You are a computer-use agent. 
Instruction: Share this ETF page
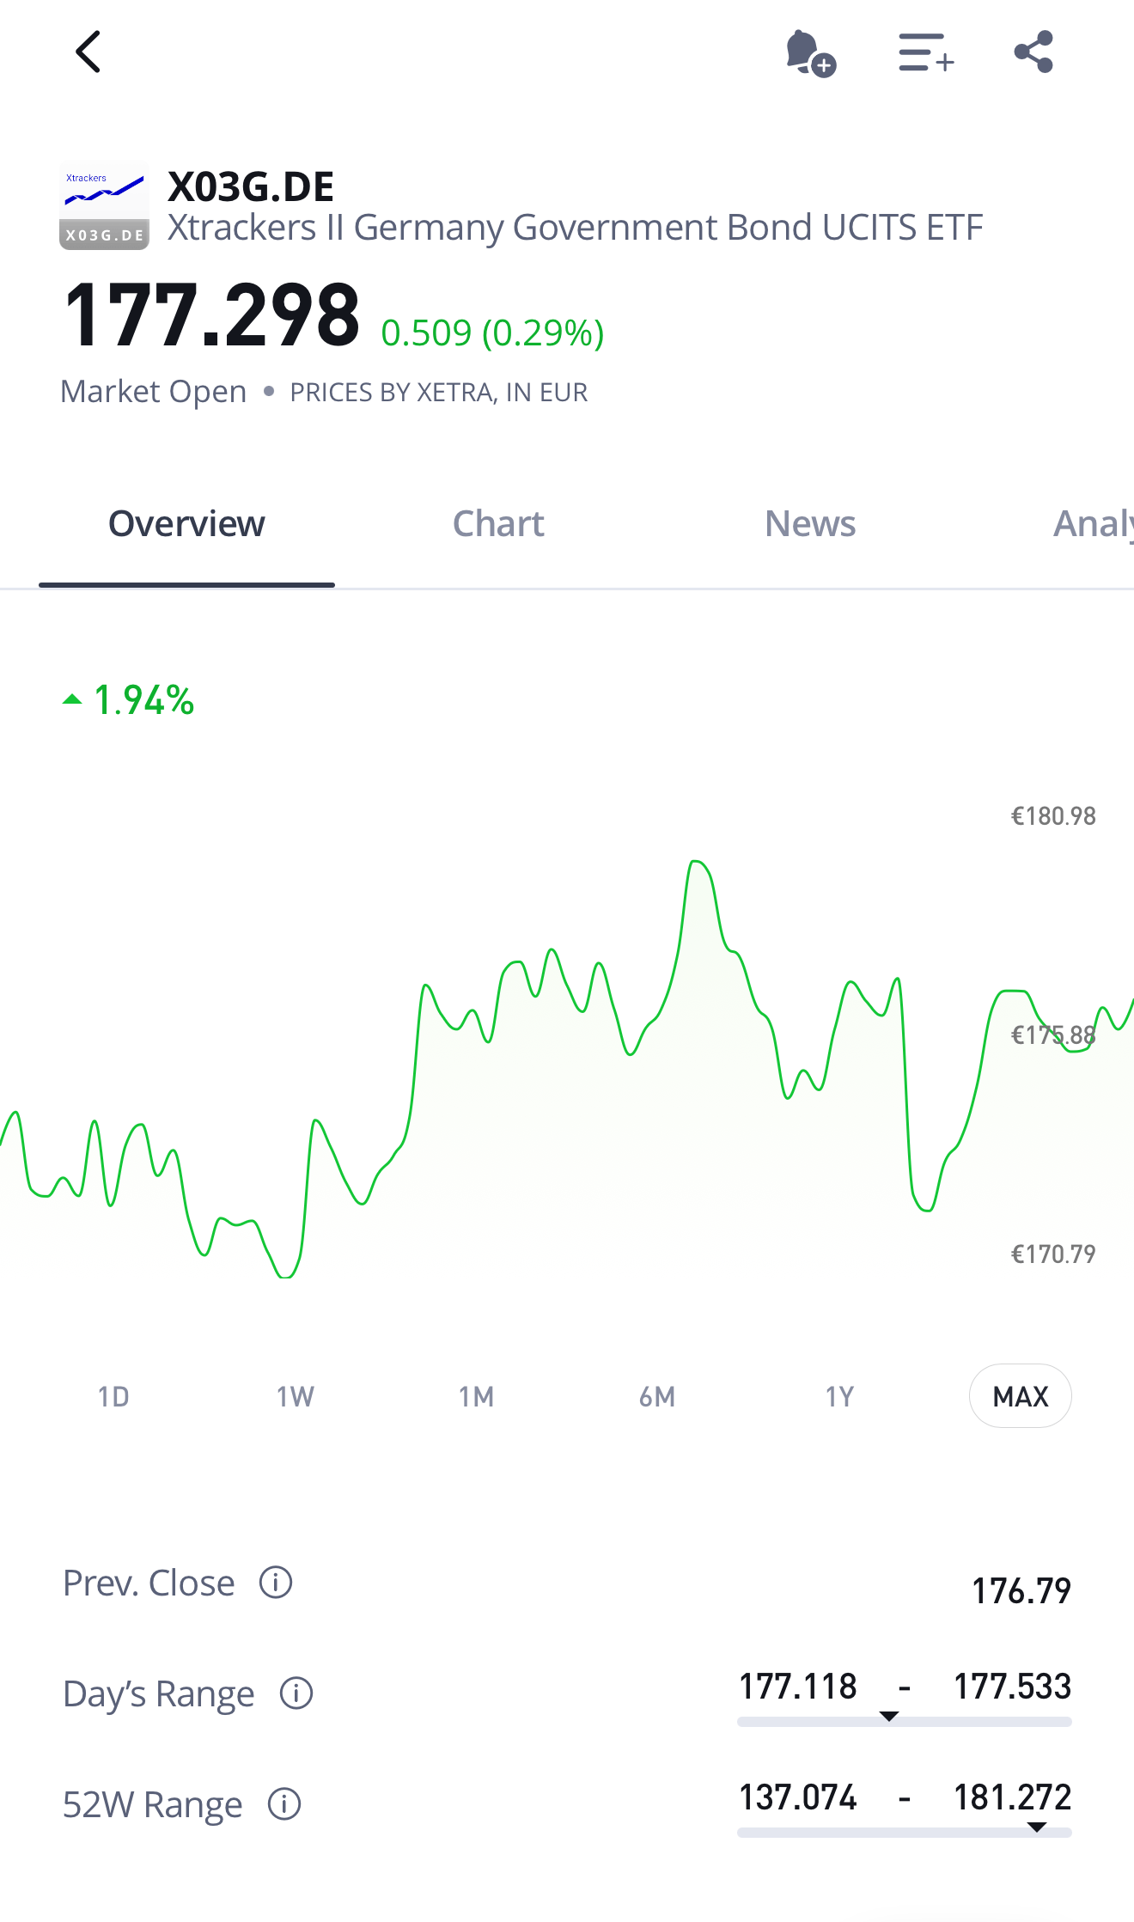coord(1033,52)
